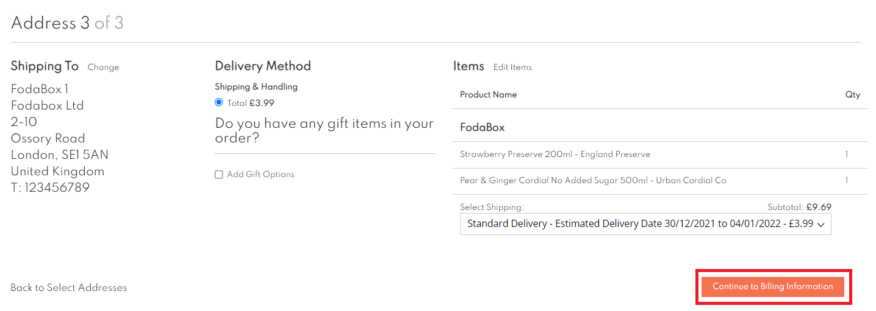The height and width of the screenshot is (311, 876).
Task: Open Edit Items link
Action: [512, 68]
